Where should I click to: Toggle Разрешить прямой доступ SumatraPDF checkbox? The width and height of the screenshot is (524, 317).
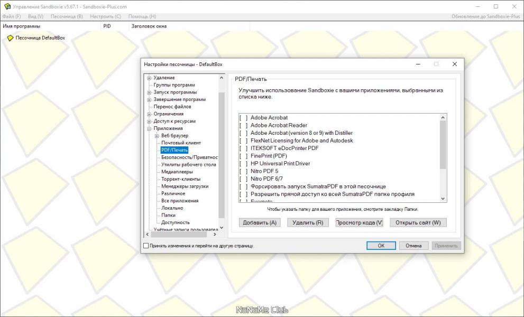[243, 194]
